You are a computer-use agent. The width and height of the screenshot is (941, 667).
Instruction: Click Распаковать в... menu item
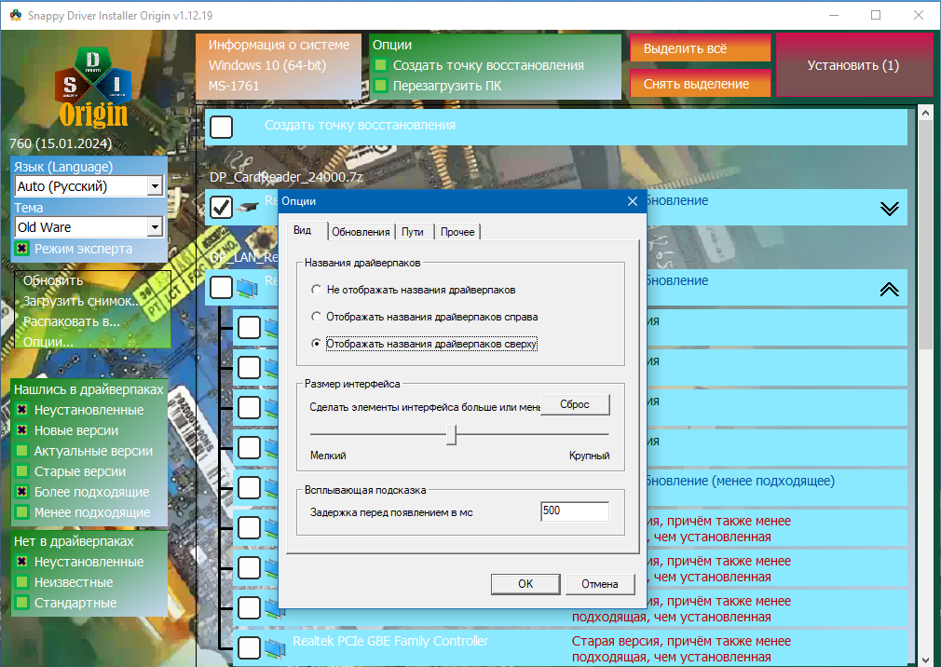tap(71, 320)
